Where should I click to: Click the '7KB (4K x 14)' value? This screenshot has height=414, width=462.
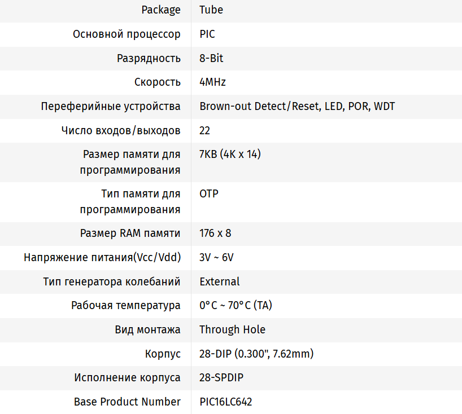click(230, 155)
